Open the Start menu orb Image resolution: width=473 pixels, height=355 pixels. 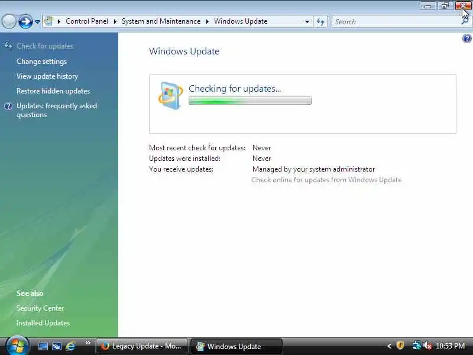click(x=17, y=346)
